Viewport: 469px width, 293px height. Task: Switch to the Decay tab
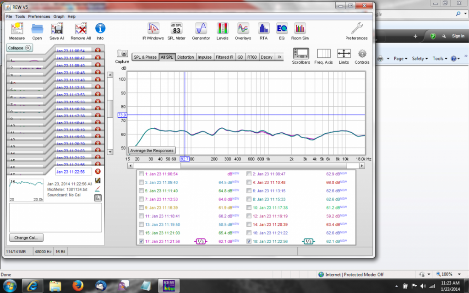pyautogui.click(x=266, y=57)
